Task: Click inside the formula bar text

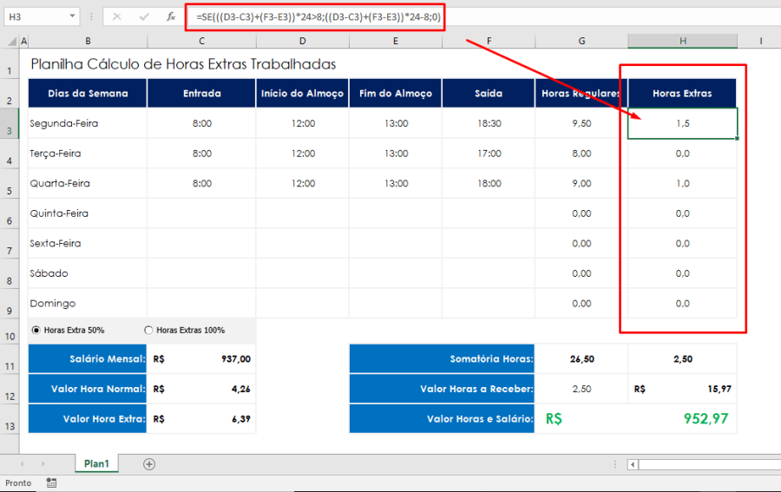Action: tap(318, 17)
